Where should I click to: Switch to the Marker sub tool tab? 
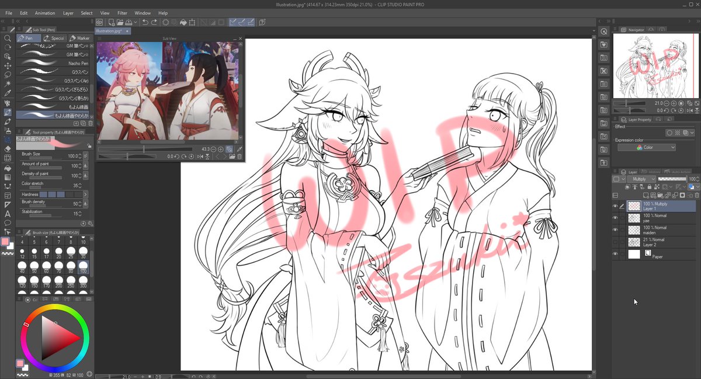tap(79, 38)
